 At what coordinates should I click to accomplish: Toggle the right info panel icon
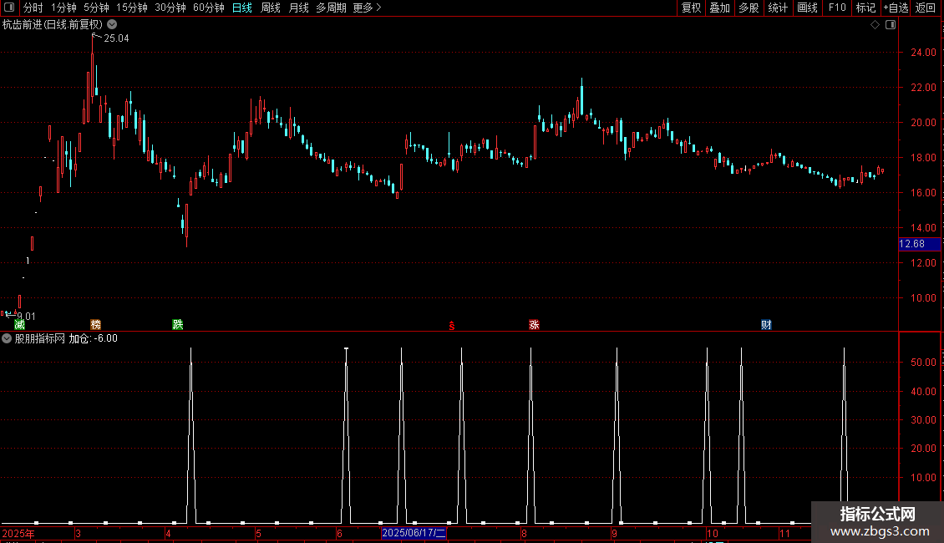coord(891,25)
